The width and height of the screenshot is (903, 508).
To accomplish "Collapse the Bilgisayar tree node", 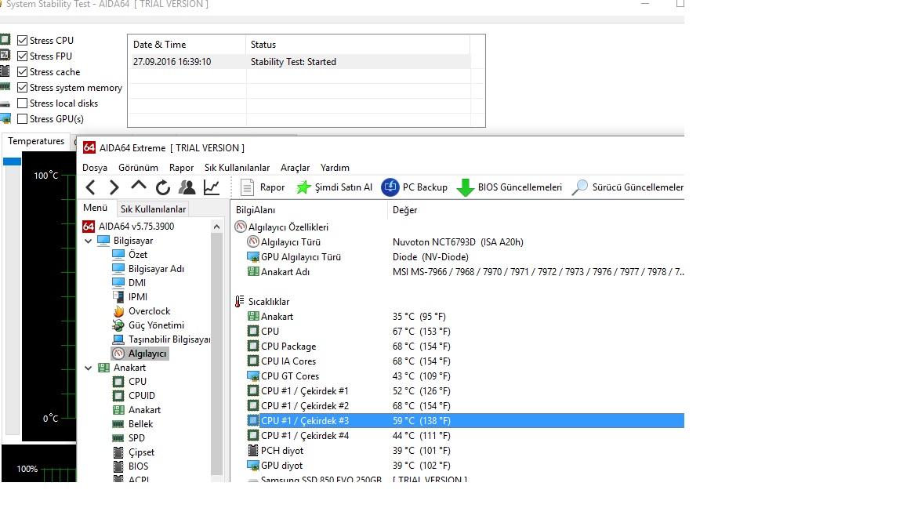I will coord(88,241).
